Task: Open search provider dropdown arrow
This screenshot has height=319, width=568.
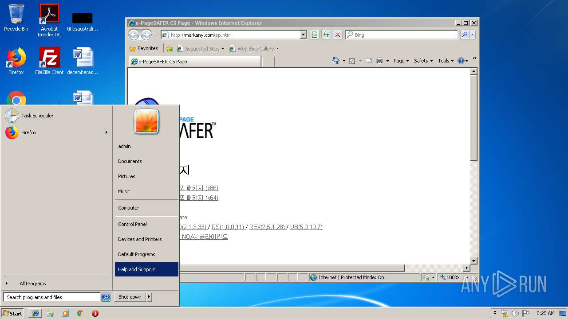Action: (472, 35)
